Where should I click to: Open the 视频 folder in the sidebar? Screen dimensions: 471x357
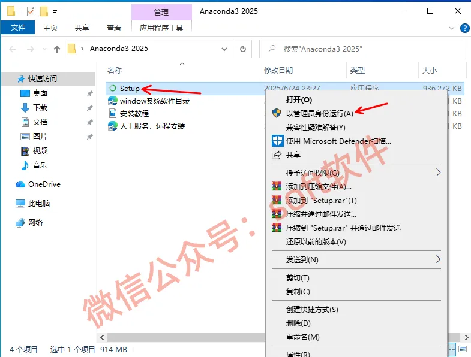40,150
